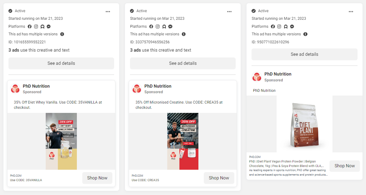366x195 pixels.
Task: Open PhD Nutrition page name on Vanilla ad
Action: click(36, 86)
